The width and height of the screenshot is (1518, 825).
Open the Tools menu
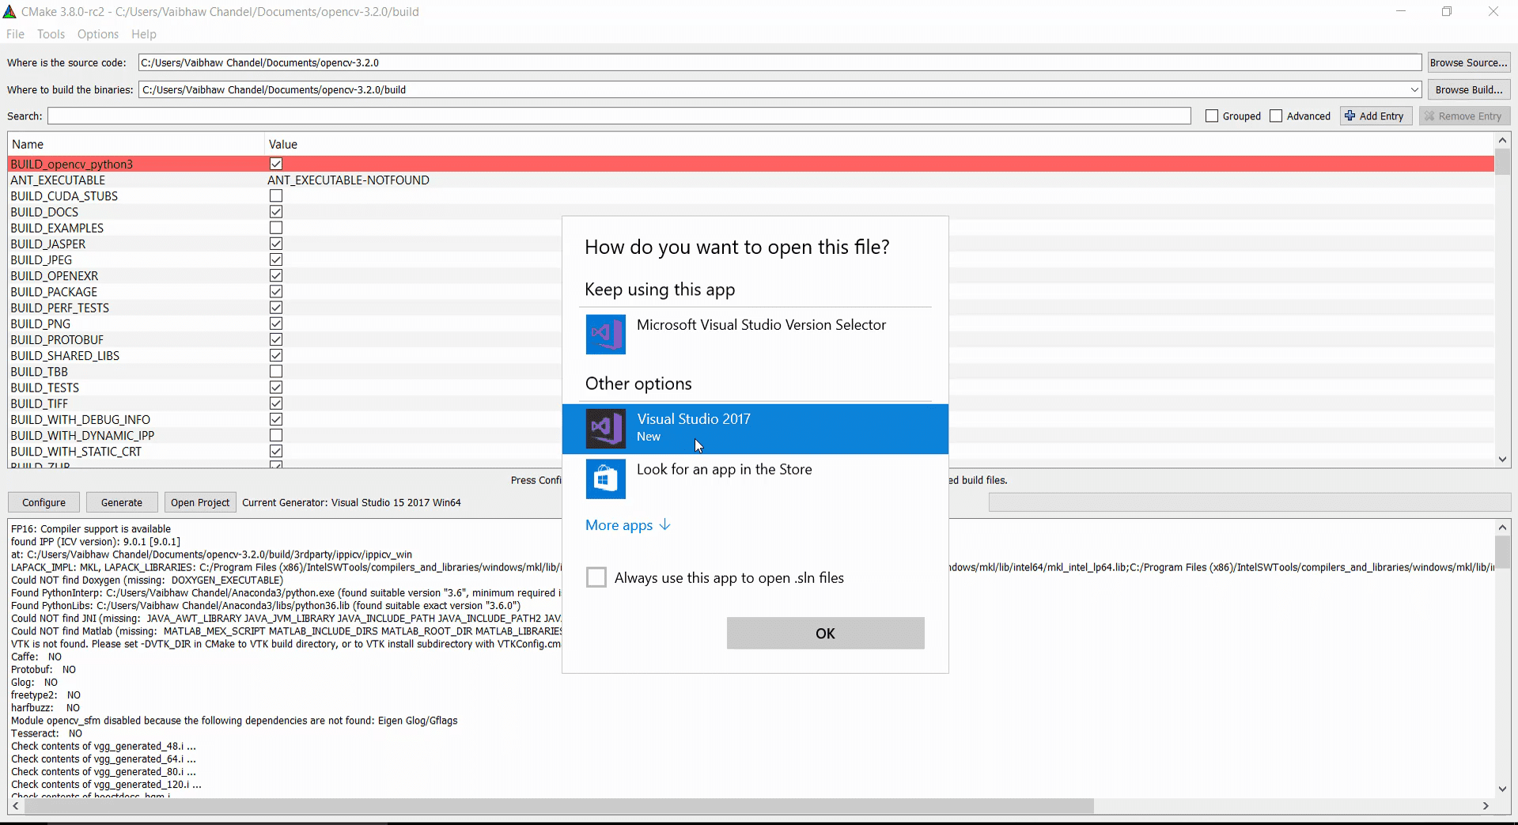[x=51, y=34]
